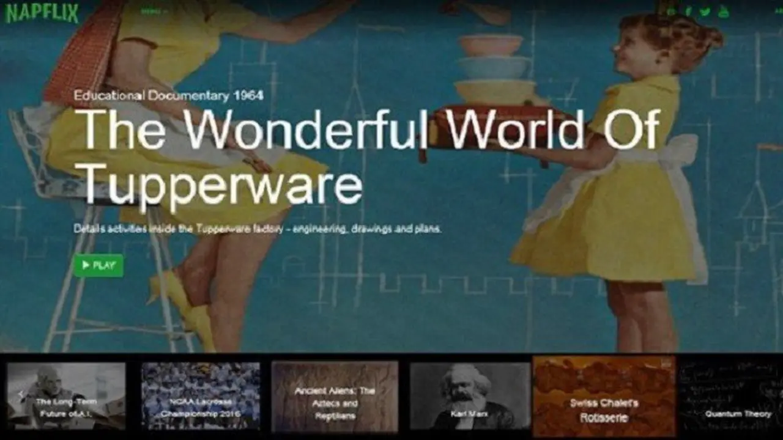Click the Napflix logo
The width and height of the screenshot is (783, 440).
tap(42, 12)
